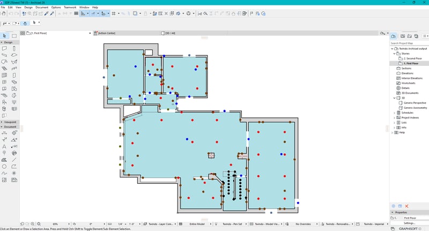Open the Teamwork menu

(x=70, y=8)
